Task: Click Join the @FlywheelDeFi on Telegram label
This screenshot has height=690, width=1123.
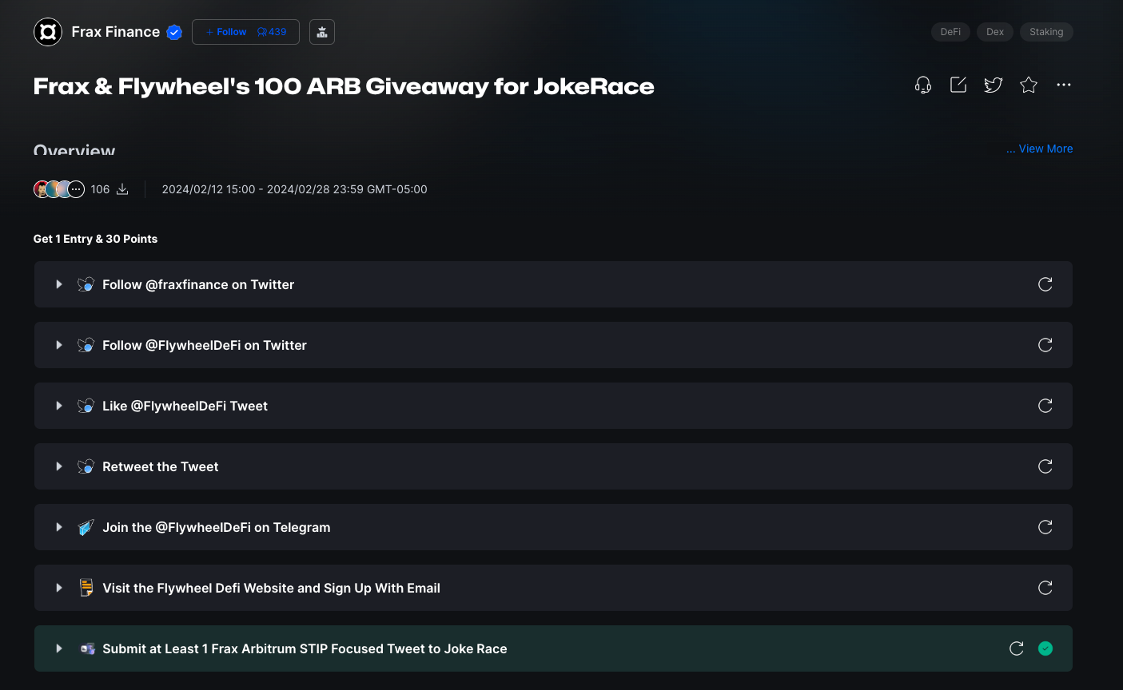Action: [216, 527]
